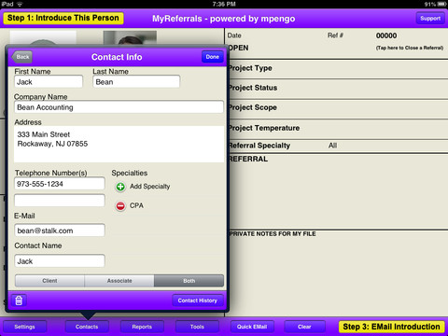Screen dimensions: 448x336
Task: Edit telephone number 973-555-1234
Action: coord(60,184)
